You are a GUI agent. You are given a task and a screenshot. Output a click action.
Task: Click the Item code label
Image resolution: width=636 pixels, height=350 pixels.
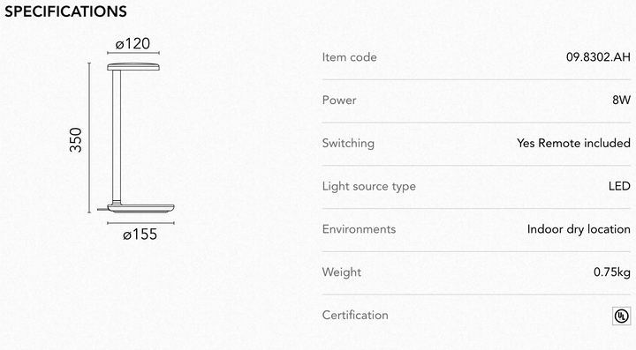(349, 57)
